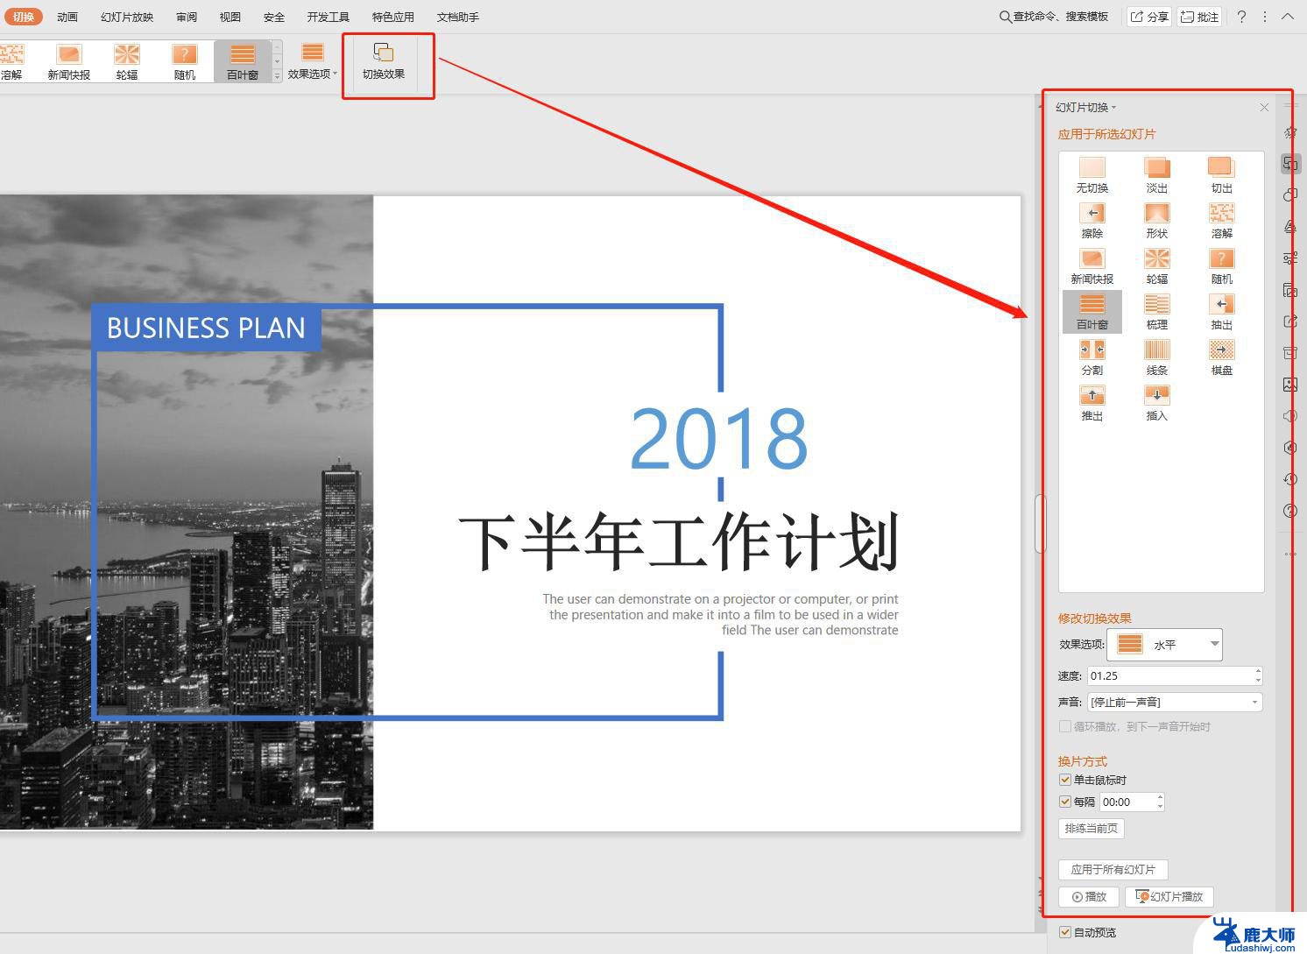Click ribbon 轮辐 transition thumbnail

click(127, 61)
